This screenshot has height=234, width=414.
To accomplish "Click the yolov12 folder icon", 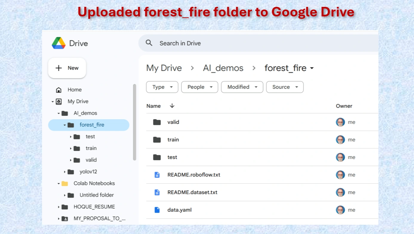I will tap(71, 172).
